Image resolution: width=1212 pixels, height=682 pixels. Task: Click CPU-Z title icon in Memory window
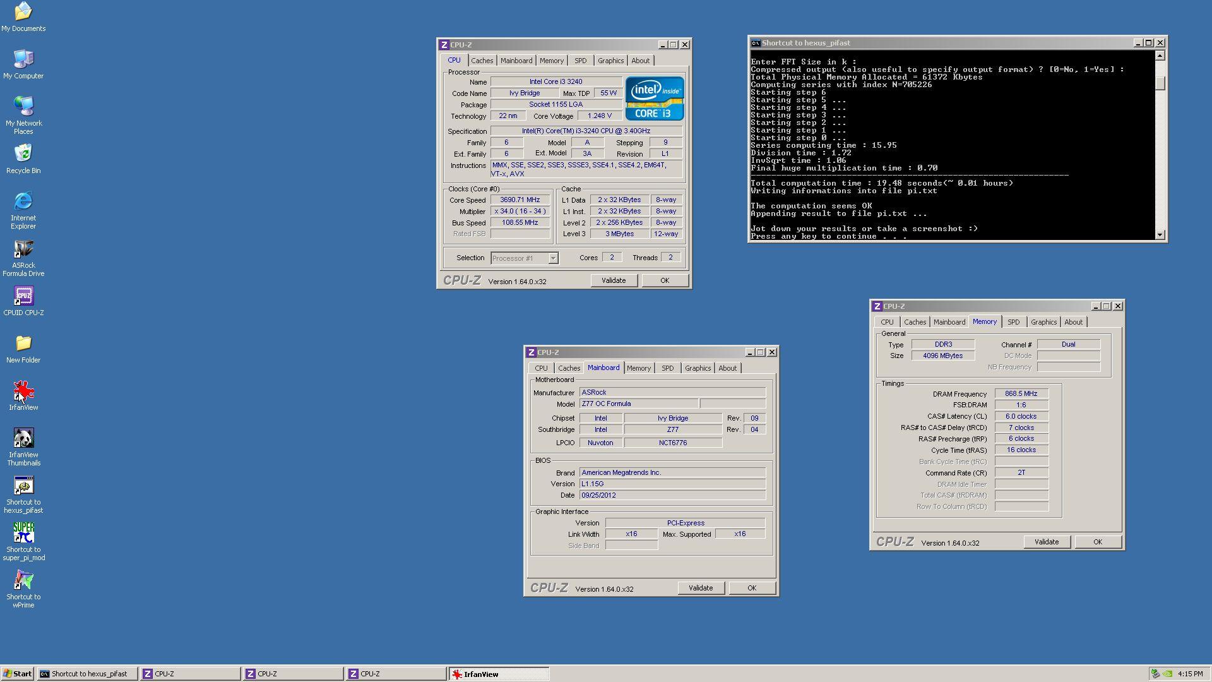pyautogui.click(x=877, y=306)
